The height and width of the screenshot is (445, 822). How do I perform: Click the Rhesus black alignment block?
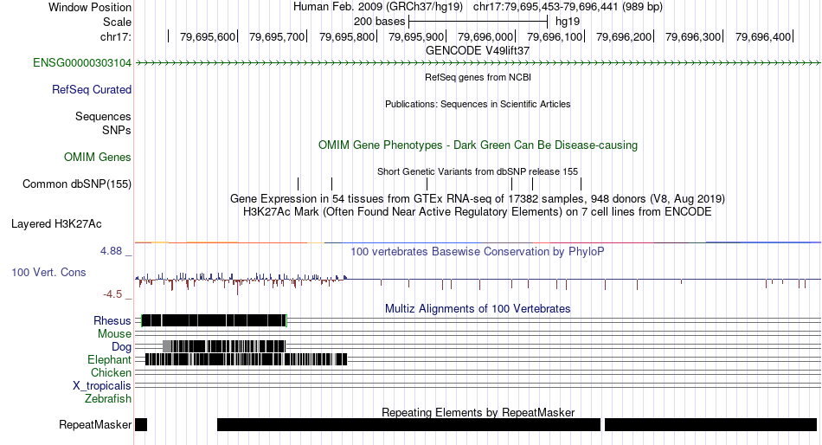214,320
